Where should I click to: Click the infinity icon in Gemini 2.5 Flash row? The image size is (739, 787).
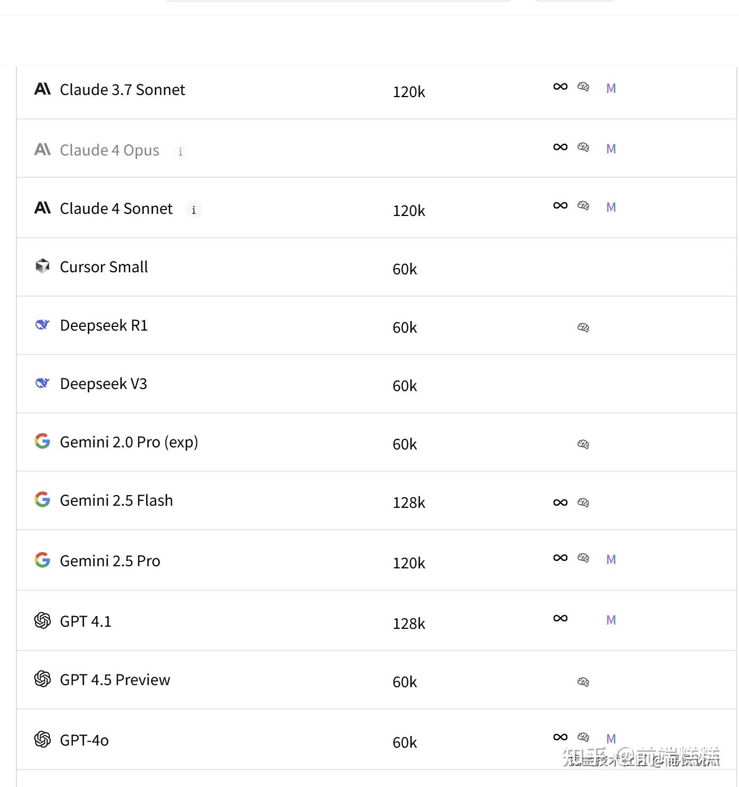(x=560, y=503)
